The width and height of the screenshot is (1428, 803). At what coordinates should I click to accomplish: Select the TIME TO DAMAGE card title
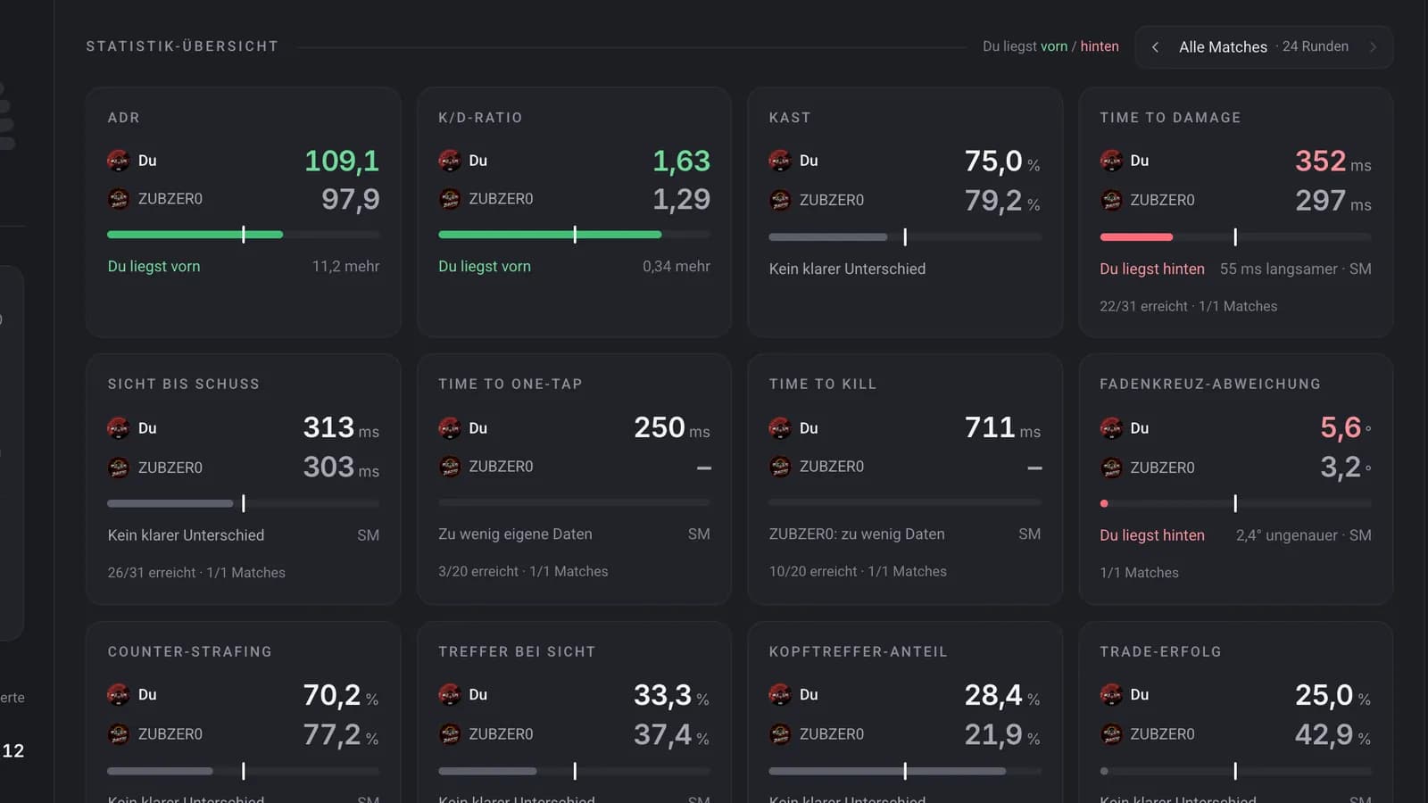1170,118
